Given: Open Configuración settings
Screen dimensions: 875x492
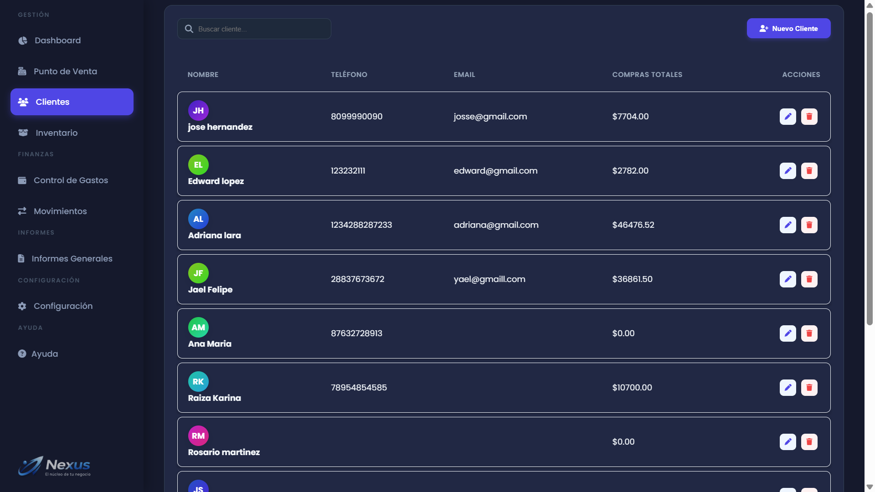Looking at the screenshot, I should click(63, 306).
